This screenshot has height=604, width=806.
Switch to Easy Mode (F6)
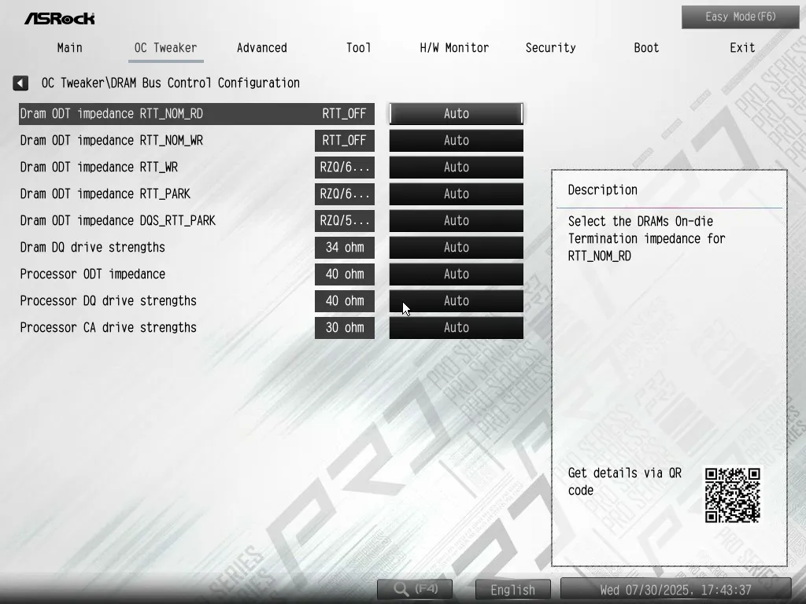[x=741, y=17]
